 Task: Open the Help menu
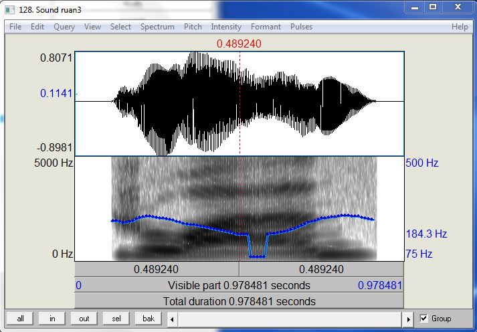click(460, 27)
